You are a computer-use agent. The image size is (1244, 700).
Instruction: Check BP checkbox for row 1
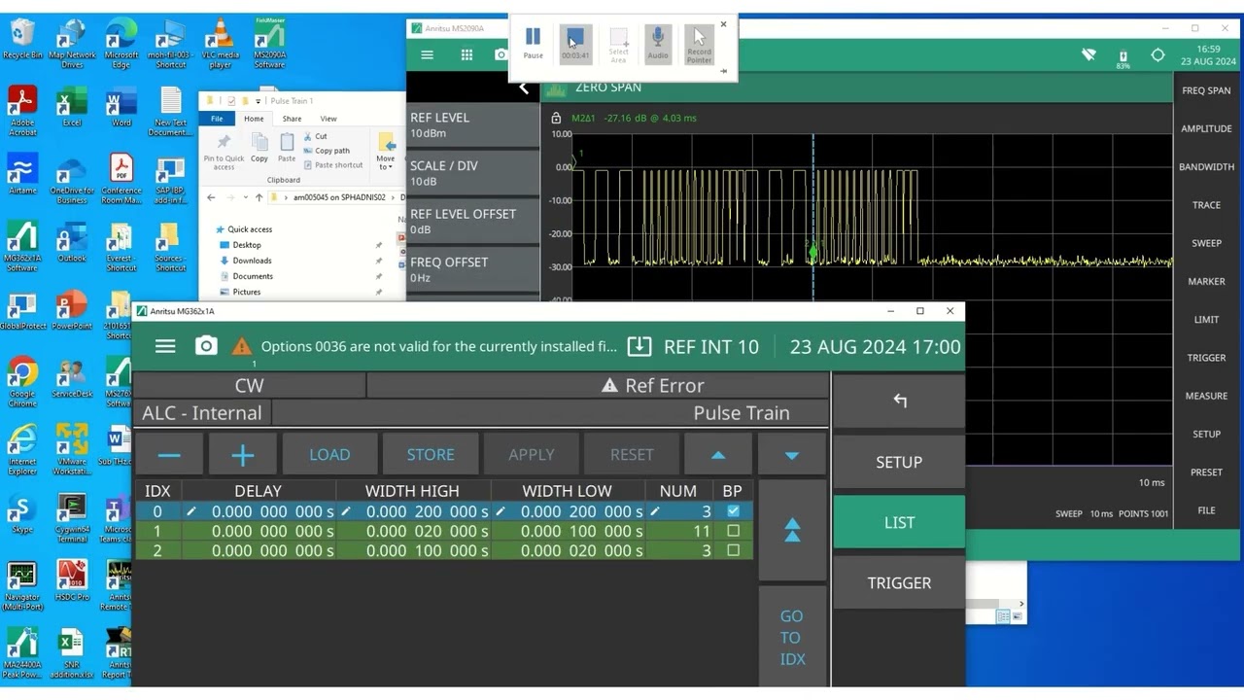(x=733, y=531)
